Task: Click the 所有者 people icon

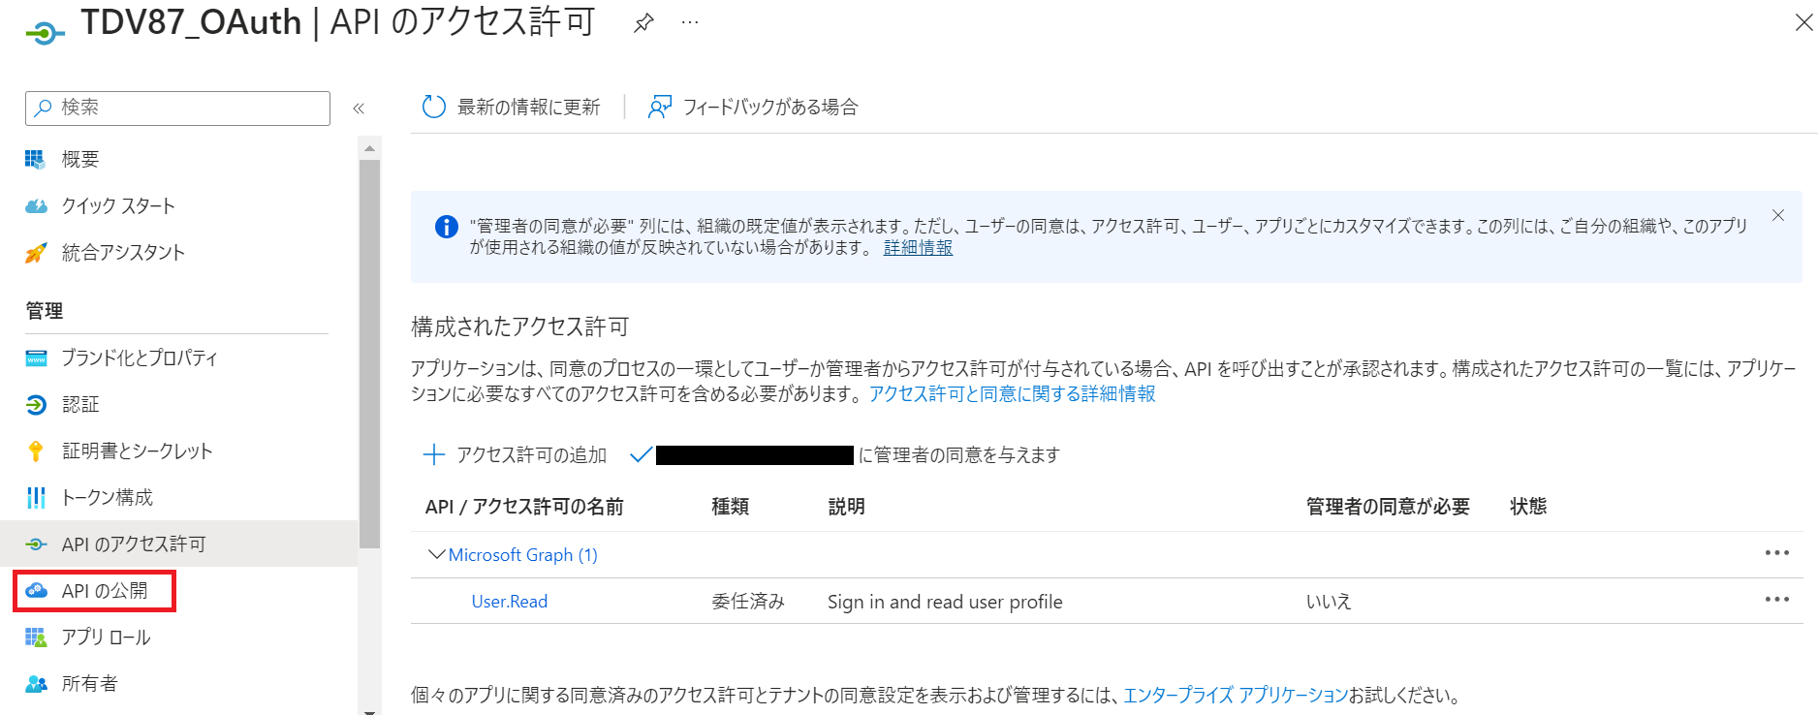Action: [x=36, y=684]
